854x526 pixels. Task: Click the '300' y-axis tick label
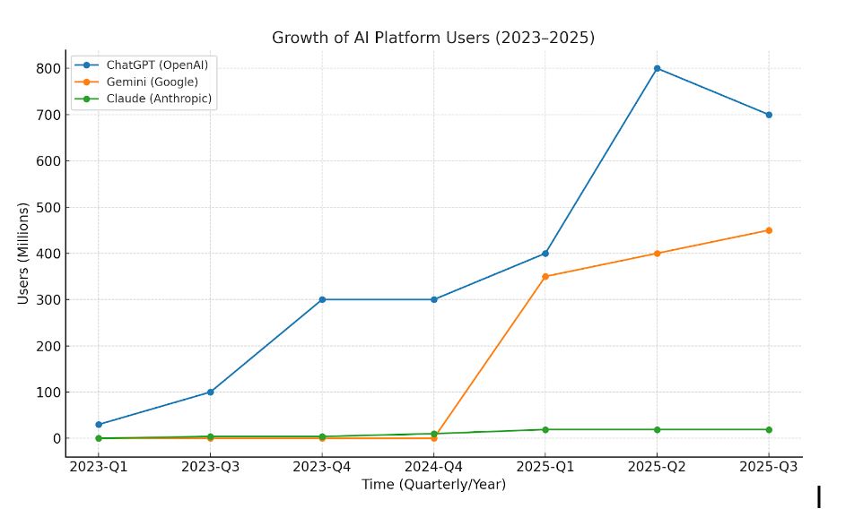tap(48, 299)
